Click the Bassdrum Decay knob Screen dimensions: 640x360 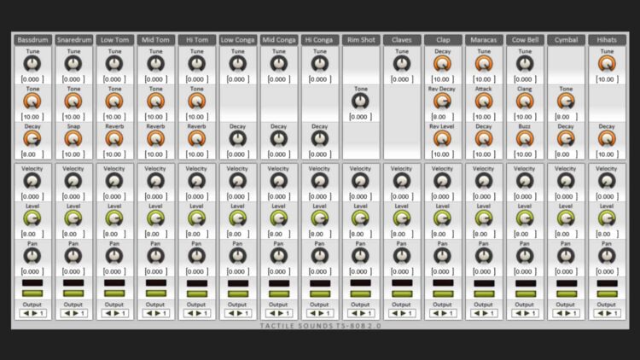(x=32, y=139)
